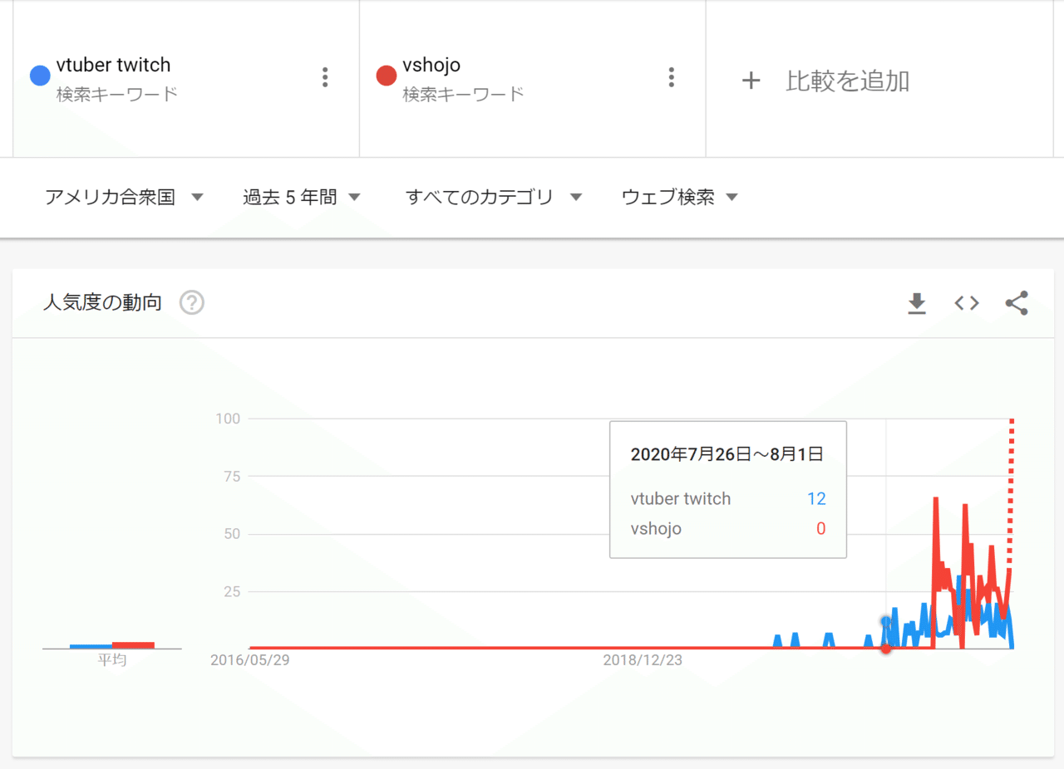Select the vshojo link inside the tooltip

point(656,528)
